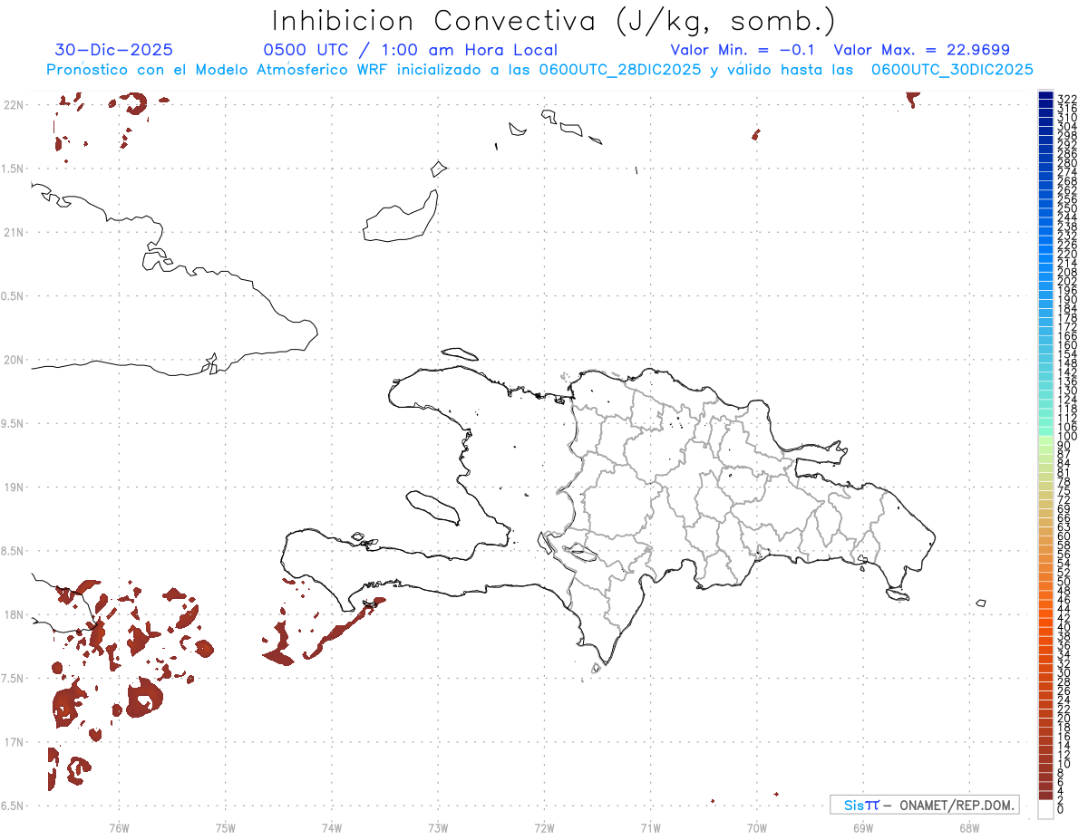Click the initialization time "0600UTC_28DIC2025"

(x=618, y=70)
